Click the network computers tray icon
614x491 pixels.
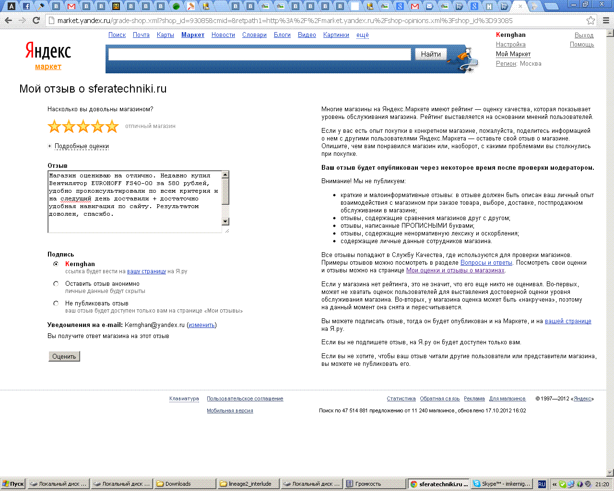[x=571, y=484]
